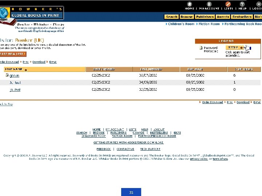Click the Password Protected legend icon
This screenshot has height=196, width=262.
coord(201,48)
